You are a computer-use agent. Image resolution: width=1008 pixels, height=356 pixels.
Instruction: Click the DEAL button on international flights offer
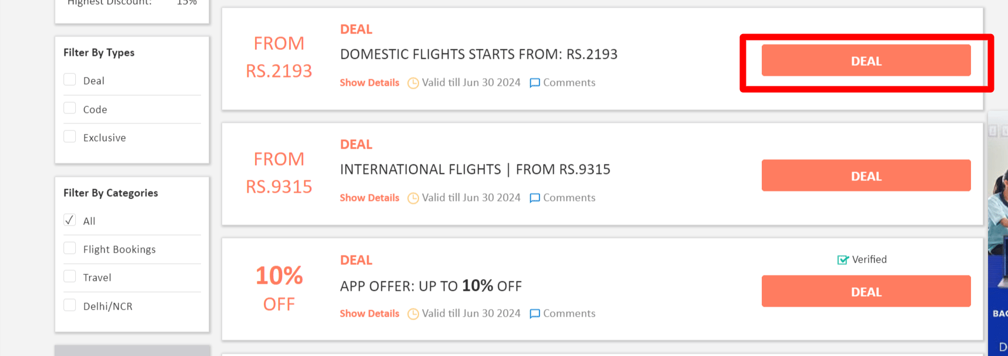[865, 176]
